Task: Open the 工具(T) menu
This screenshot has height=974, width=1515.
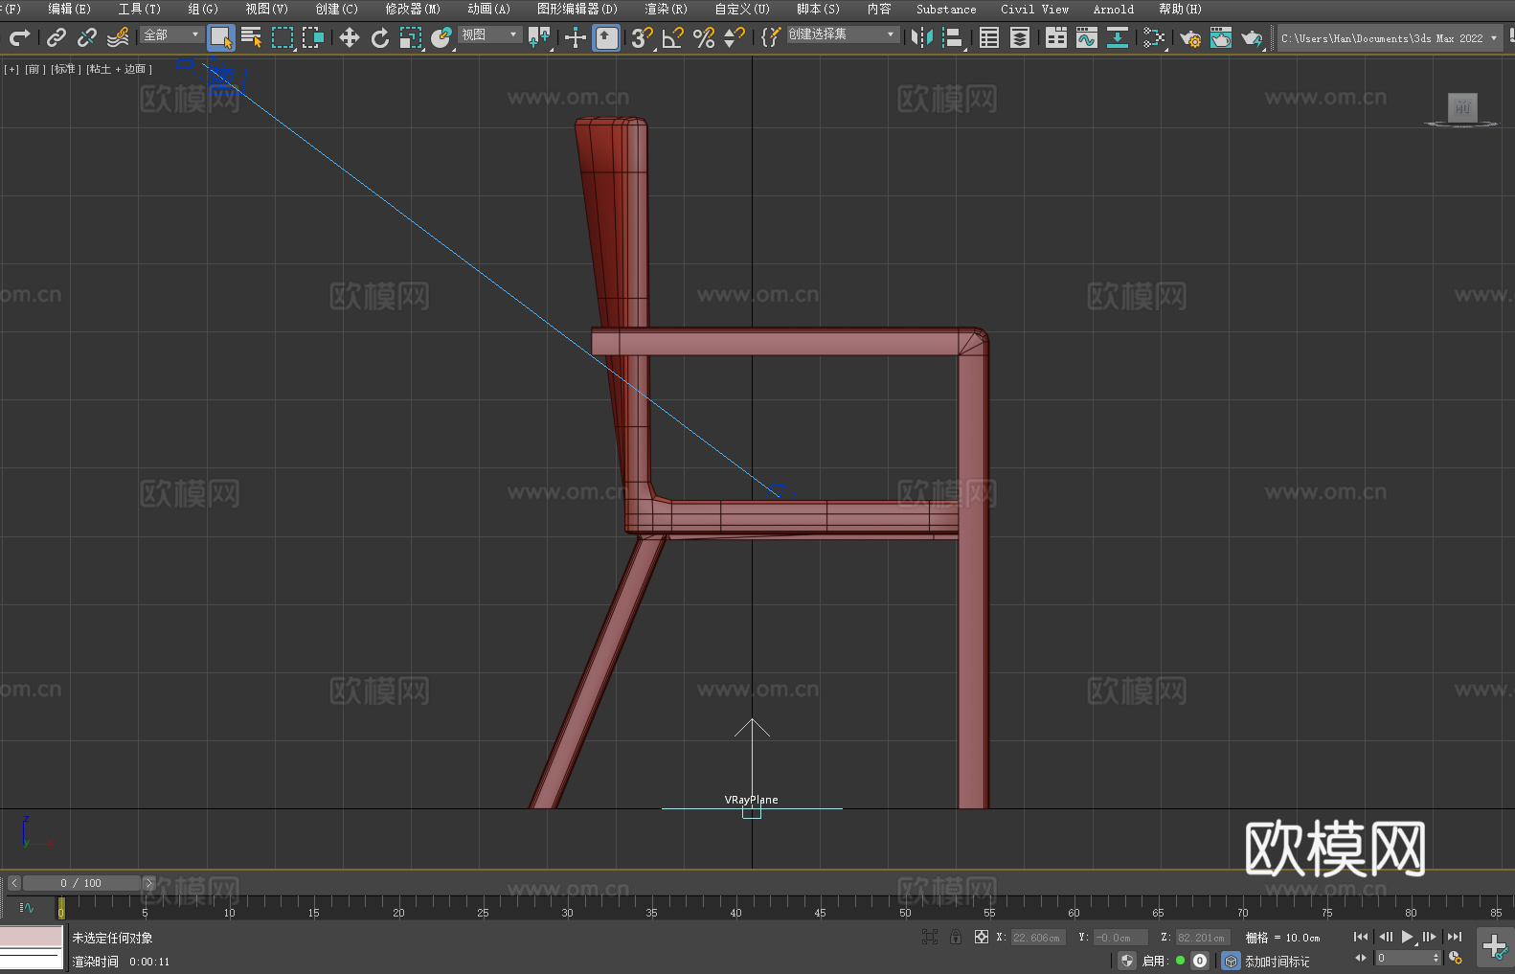Action: click(140, 9)
